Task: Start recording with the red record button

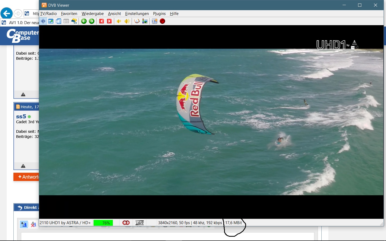Action: click(x=162, y=21)
